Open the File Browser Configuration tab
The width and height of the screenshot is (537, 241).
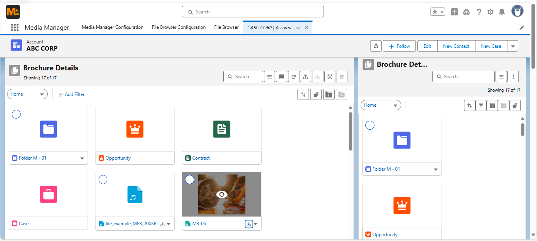tap(179, 27)
